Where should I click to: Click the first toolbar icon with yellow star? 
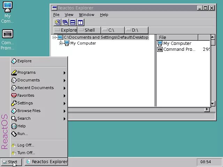tap(57, 22)
